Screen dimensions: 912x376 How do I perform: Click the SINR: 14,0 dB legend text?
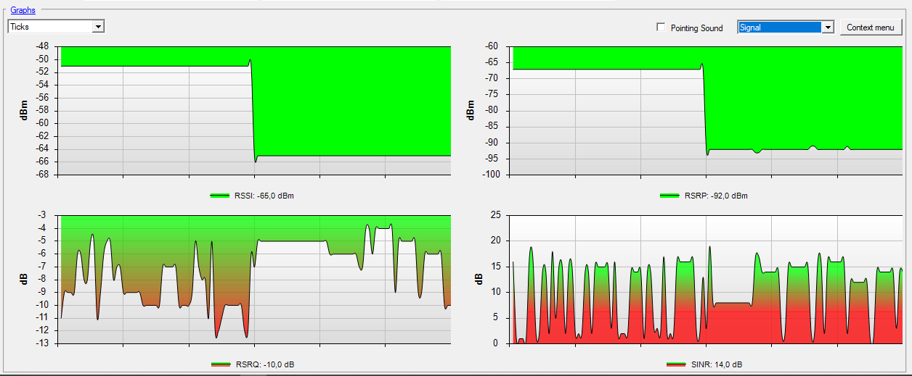point(717,364)
